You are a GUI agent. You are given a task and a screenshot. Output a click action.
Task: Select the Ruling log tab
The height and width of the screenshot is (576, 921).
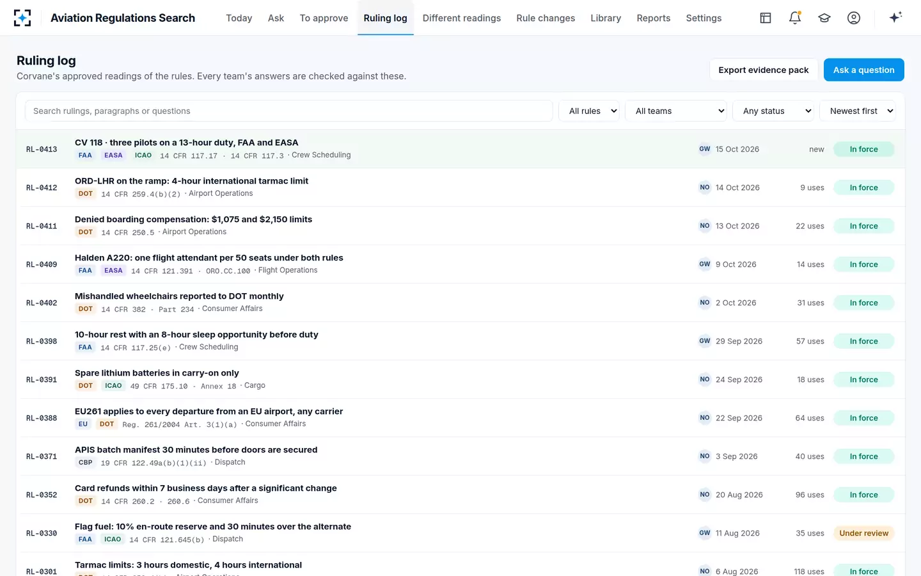386,18
